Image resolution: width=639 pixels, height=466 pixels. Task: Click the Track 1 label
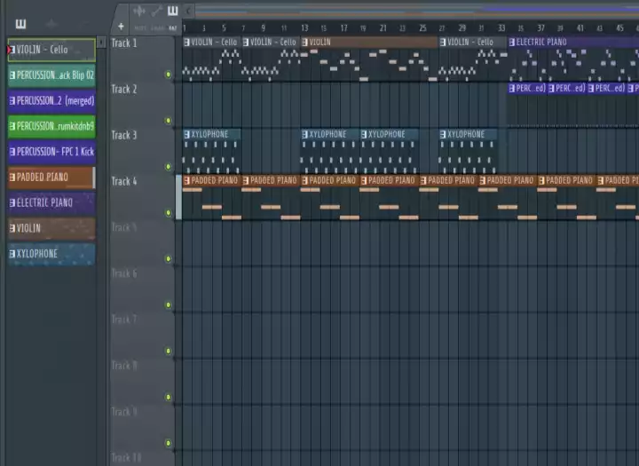click(124, 43)
